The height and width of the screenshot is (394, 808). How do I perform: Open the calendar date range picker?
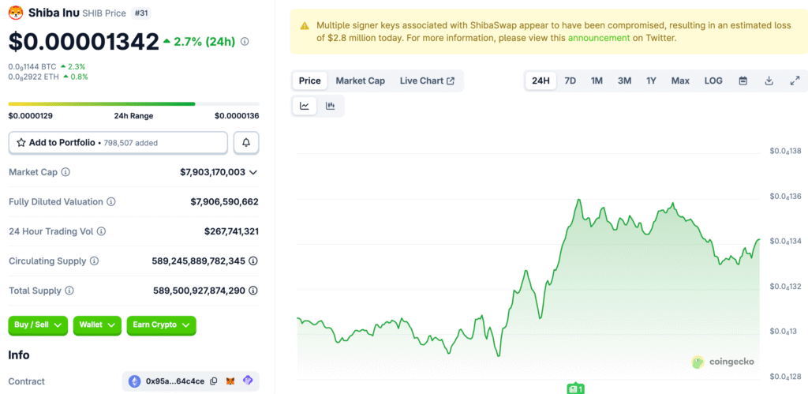coord(743,81)
